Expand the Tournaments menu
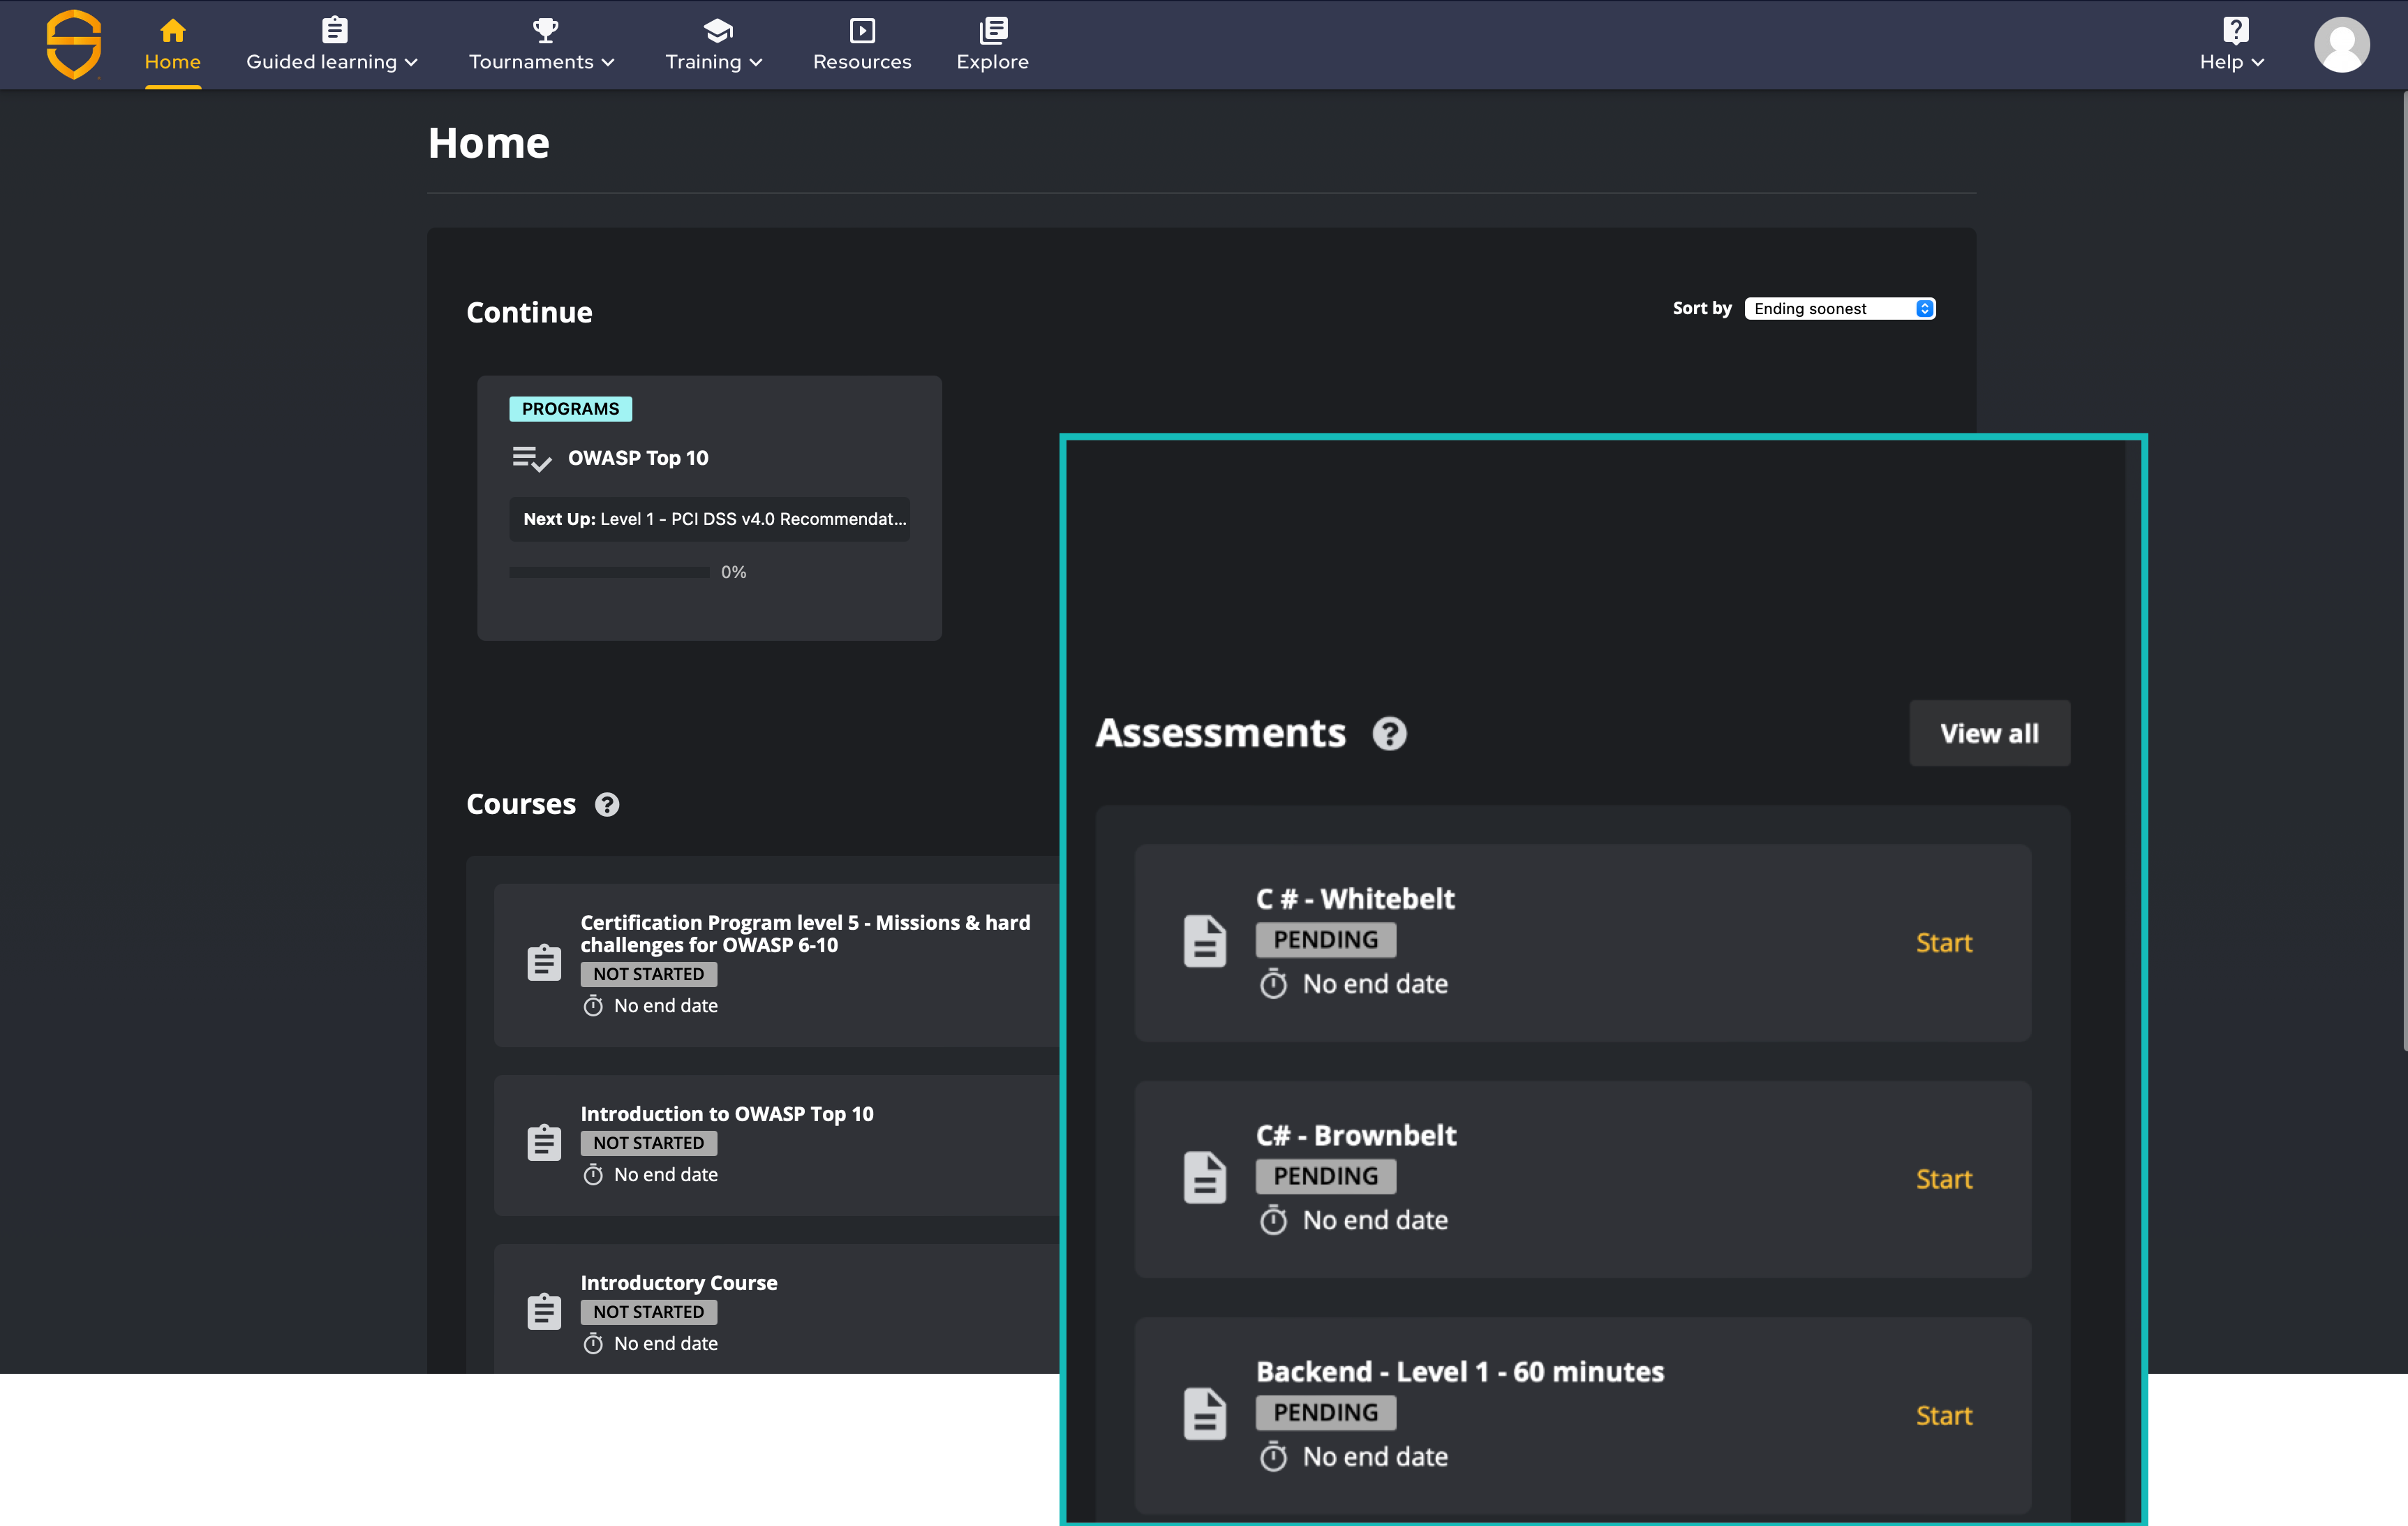This screenshot has height=1526, width=2408. [542, 62]
